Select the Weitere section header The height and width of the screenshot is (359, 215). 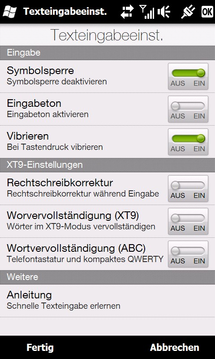pos(107,277)
